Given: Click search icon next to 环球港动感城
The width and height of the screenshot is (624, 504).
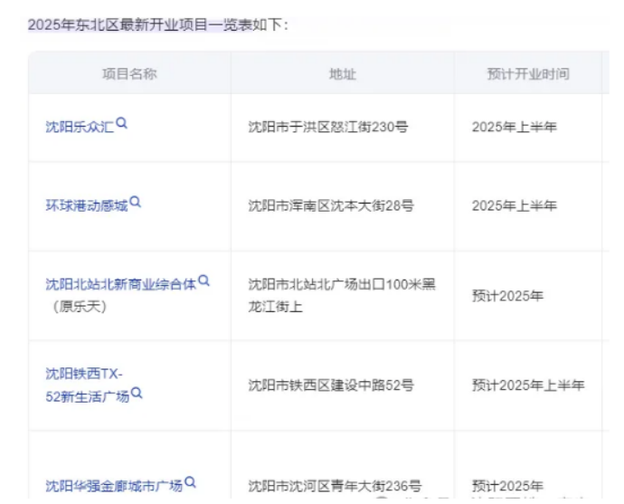Looking at the screenshot, I should (x=136, y=202).
